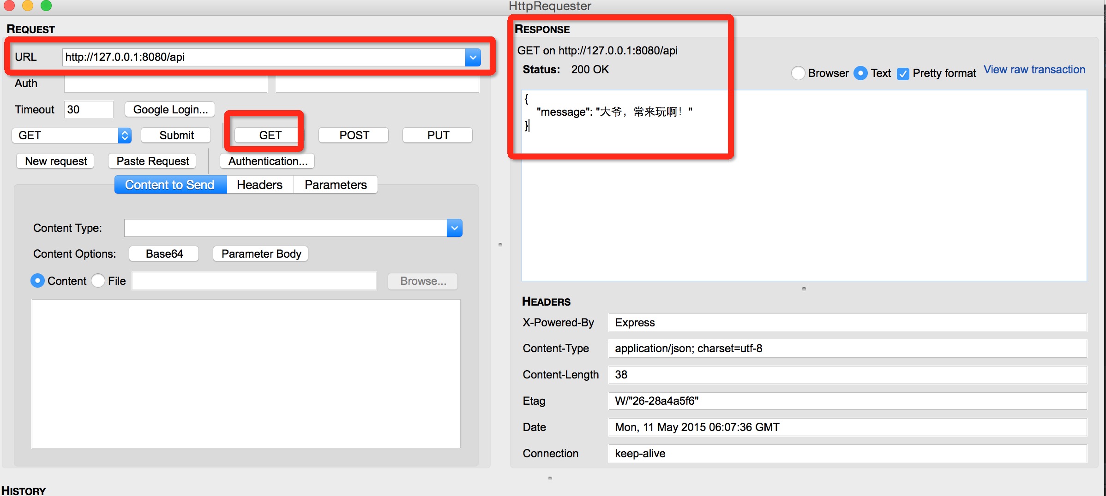Click the file path input field
Image resolution: width=1106 pixels, height=496 pixels.
click(x=254, y=281)
